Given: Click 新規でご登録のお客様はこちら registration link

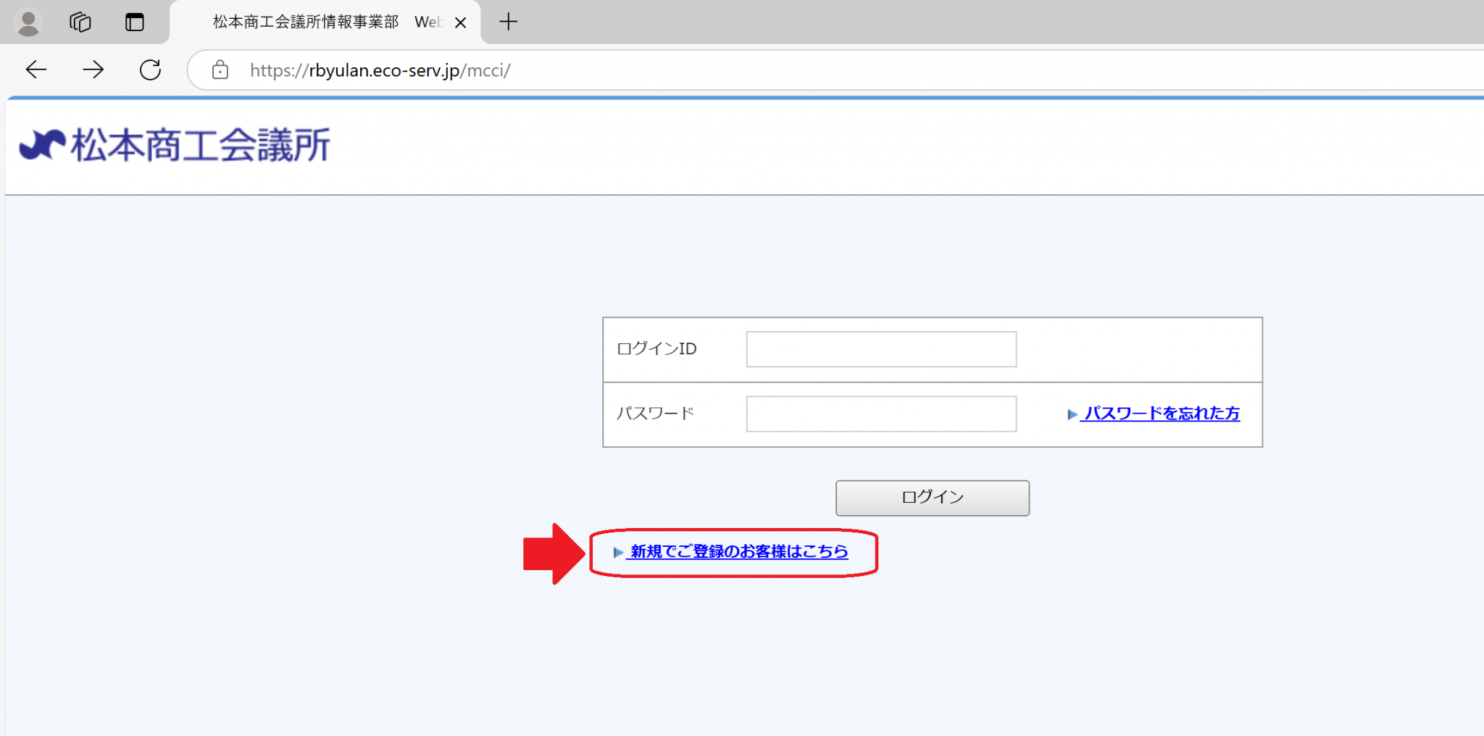Looking at the screenshot, I should [737, 552].
